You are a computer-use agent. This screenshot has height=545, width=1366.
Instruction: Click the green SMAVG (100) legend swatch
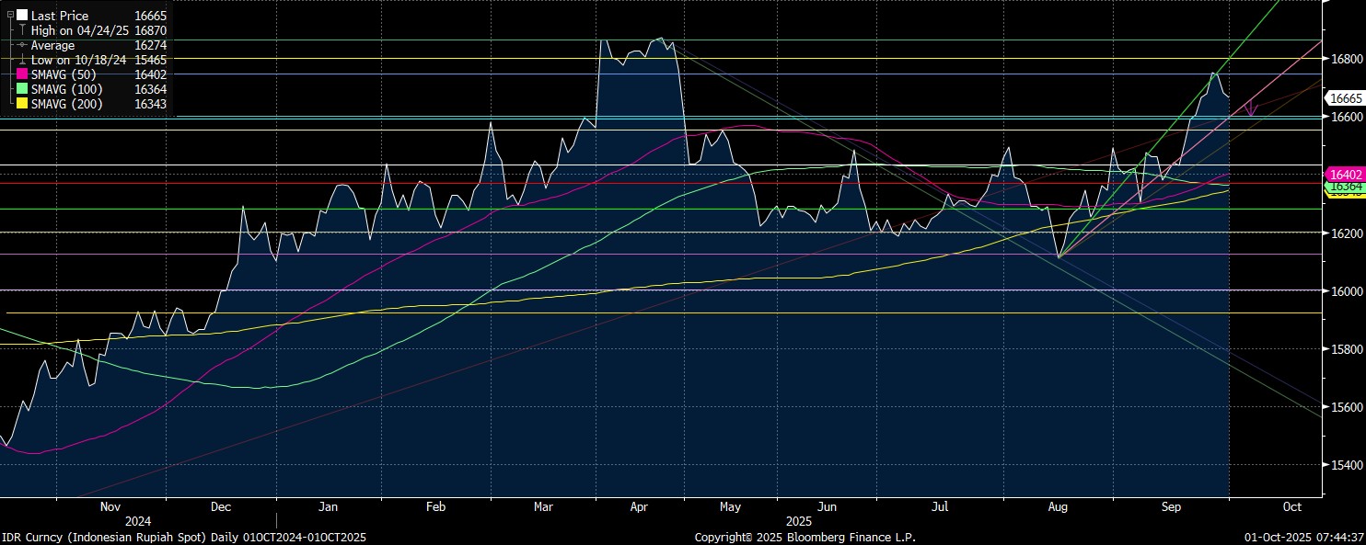tap(22, 89)
